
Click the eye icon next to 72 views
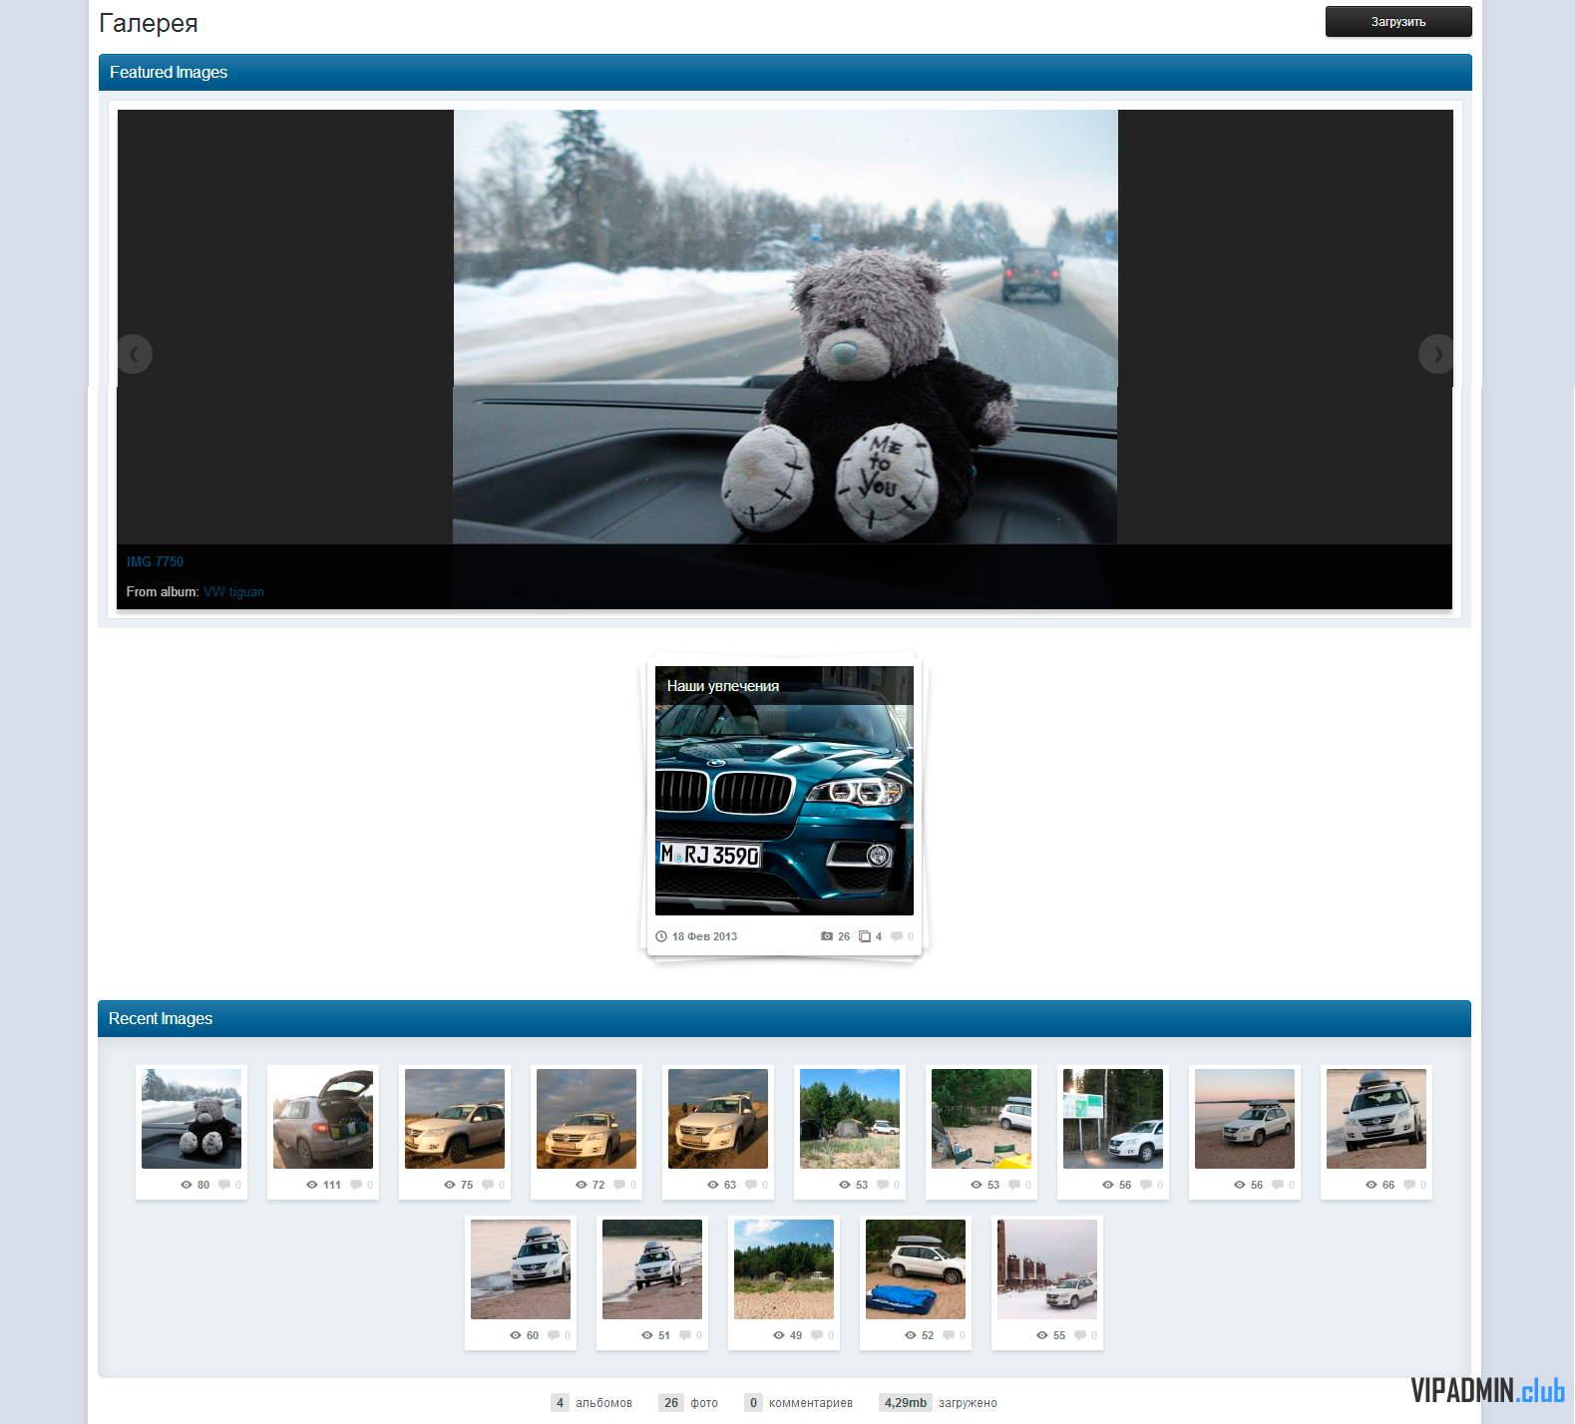(581, 1185)
